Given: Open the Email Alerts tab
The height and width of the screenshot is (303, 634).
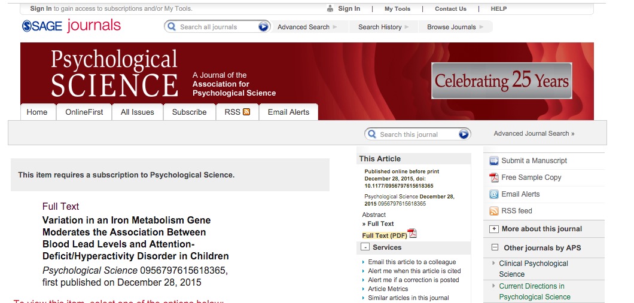Looking at the screenshot, I should 288,112.
